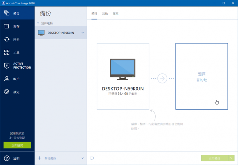The image size is (238, 165).
Task: Open the 工具 (Tools) grid icon
Action: pos(7,52)
